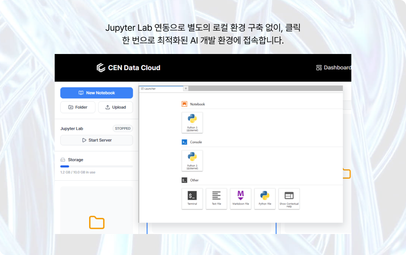Open the Terminal launcher tile
406x255 pixels.
coord(192,198)
